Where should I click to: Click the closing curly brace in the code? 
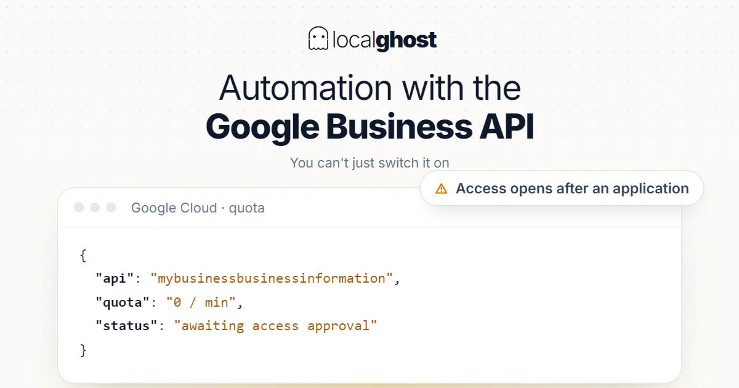[x=83, y=350]
